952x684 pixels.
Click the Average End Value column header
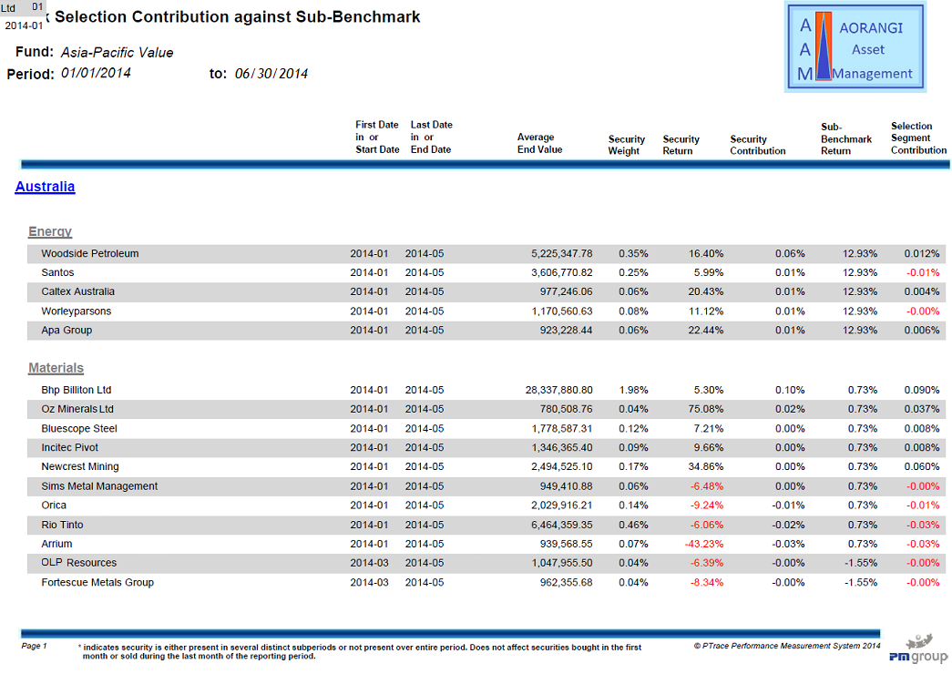tap(539, 143)
